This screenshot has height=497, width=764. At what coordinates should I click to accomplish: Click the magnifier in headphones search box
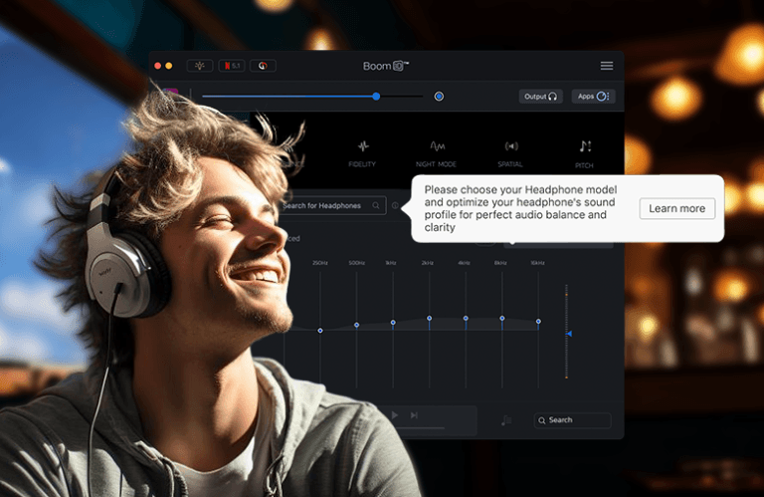click(376, 206)
